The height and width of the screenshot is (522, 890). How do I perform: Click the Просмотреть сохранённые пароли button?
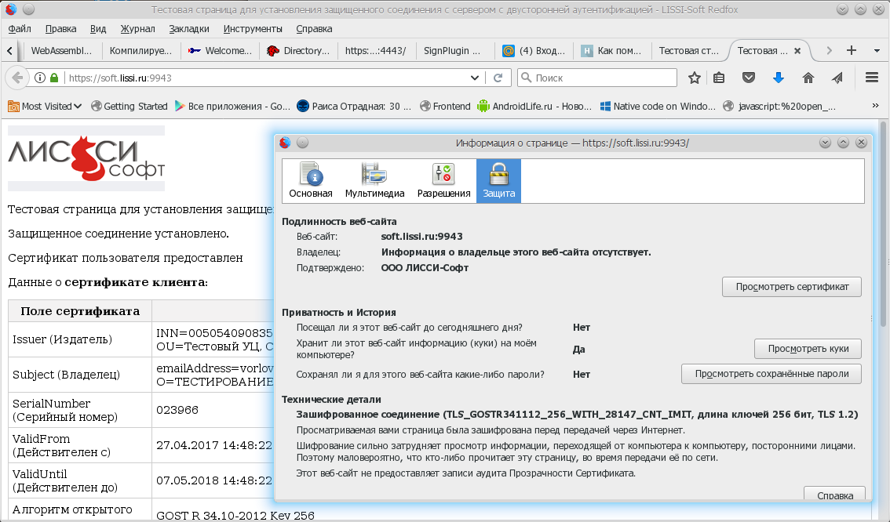pyautogui.click(x=771, y=374)
